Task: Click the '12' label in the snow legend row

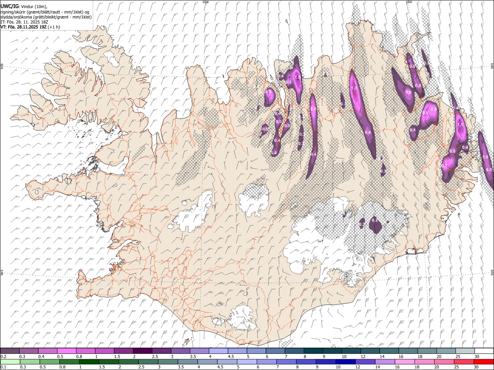Action: [x=363, y=357]
